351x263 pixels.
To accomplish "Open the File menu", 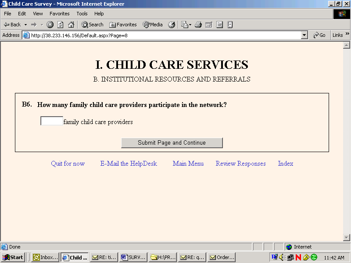I will click(7, 14).
